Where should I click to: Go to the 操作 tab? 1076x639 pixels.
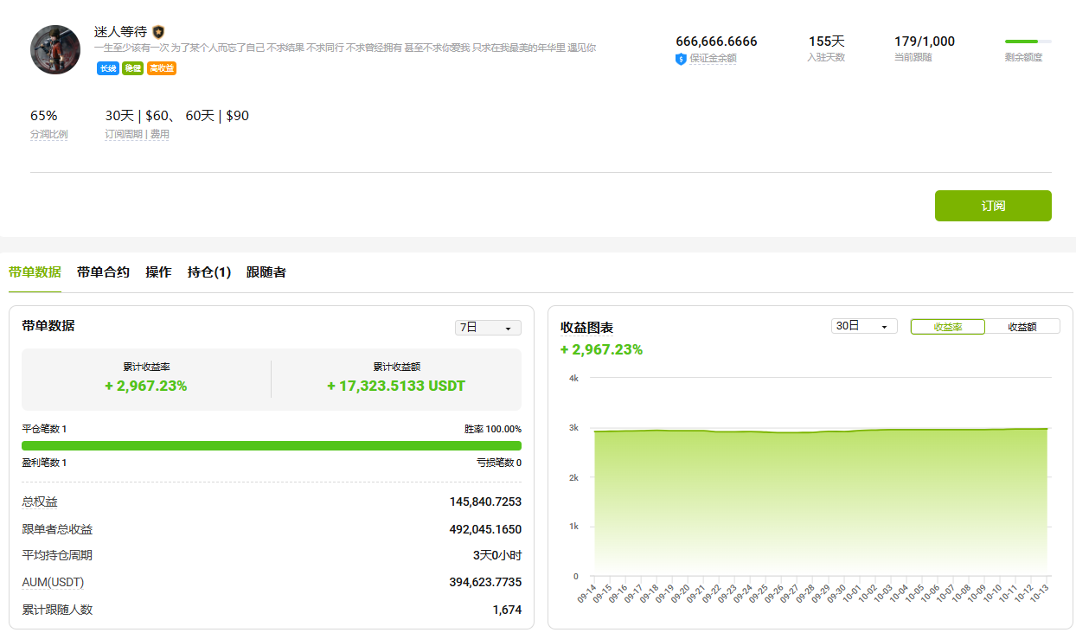[158, 272]
